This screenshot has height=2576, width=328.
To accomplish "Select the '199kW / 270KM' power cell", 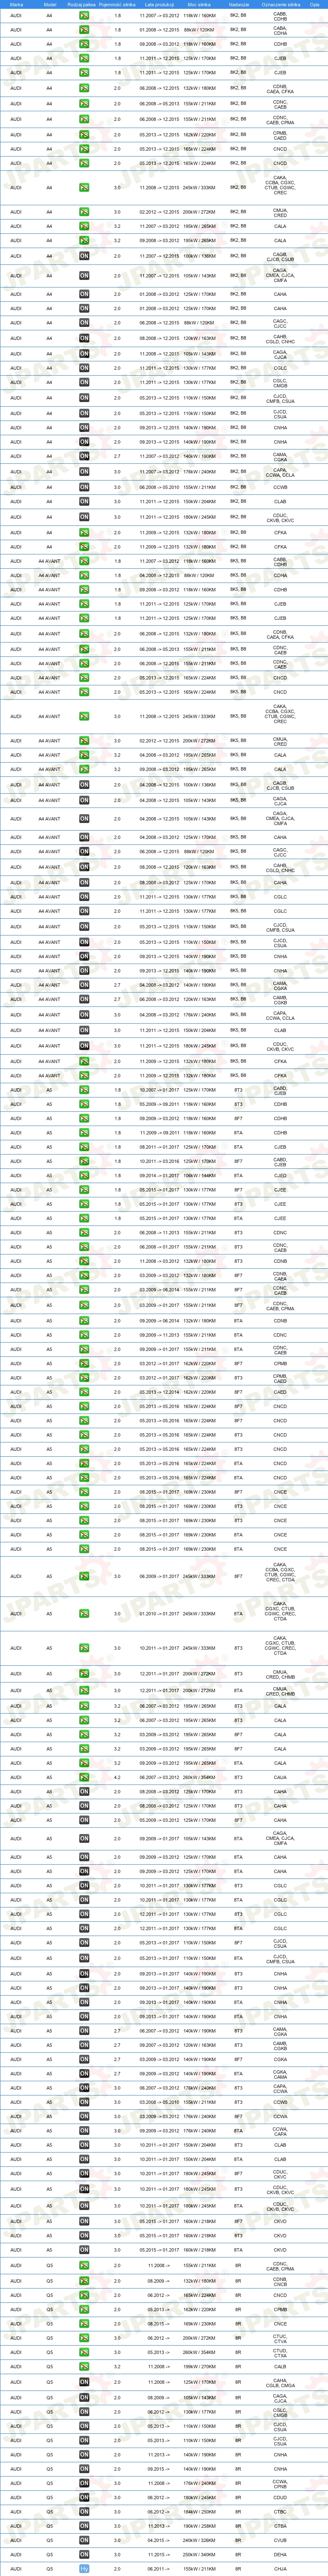I will pos(199,2367).
